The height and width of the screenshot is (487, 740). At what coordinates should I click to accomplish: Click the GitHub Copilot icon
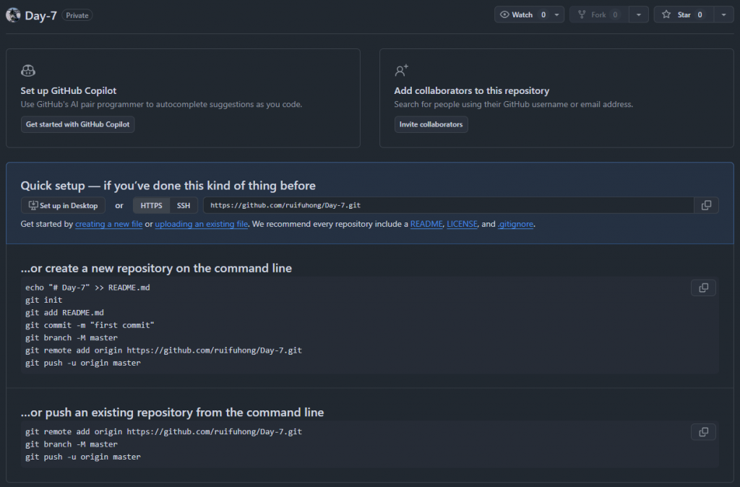pyautogui.click(x=28, y=71)
